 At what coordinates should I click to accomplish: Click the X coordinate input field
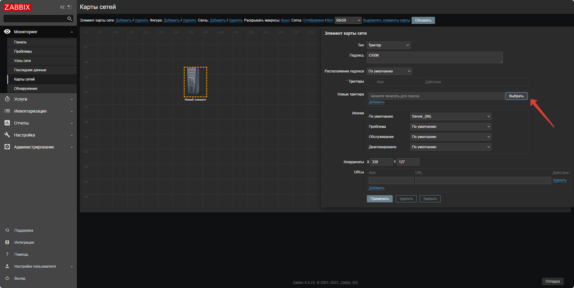click(381, 162)
